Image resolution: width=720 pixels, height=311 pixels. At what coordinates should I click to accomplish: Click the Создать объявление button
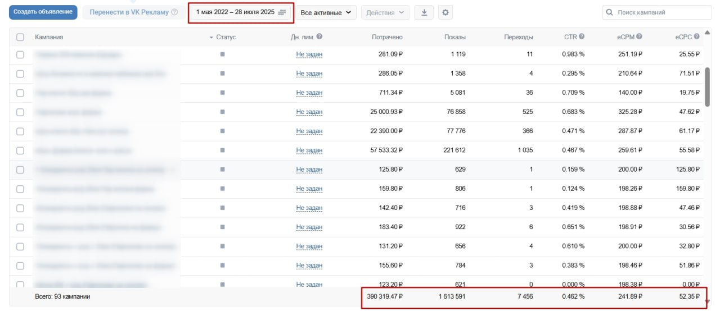(43, 12)
